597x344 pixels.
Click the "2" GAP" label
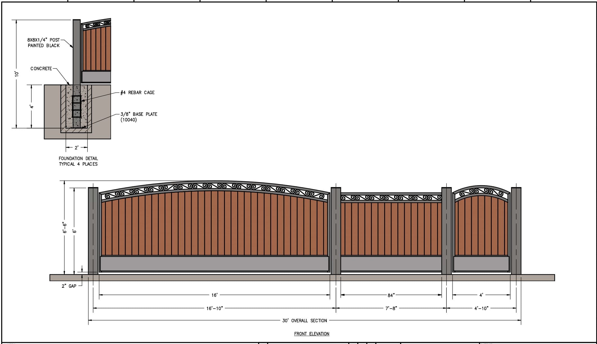click(69, 286)
